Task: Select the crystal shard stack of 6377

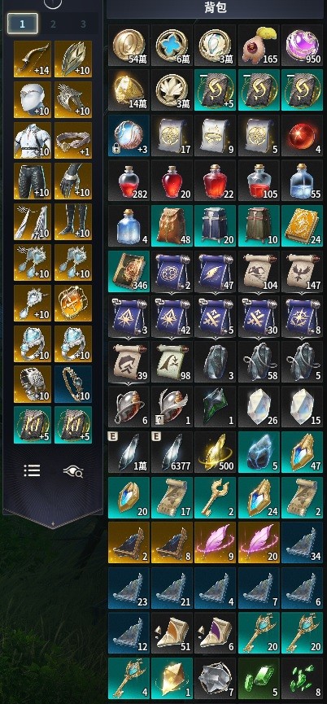Action: pyautogui.click(x=172, y=452)
